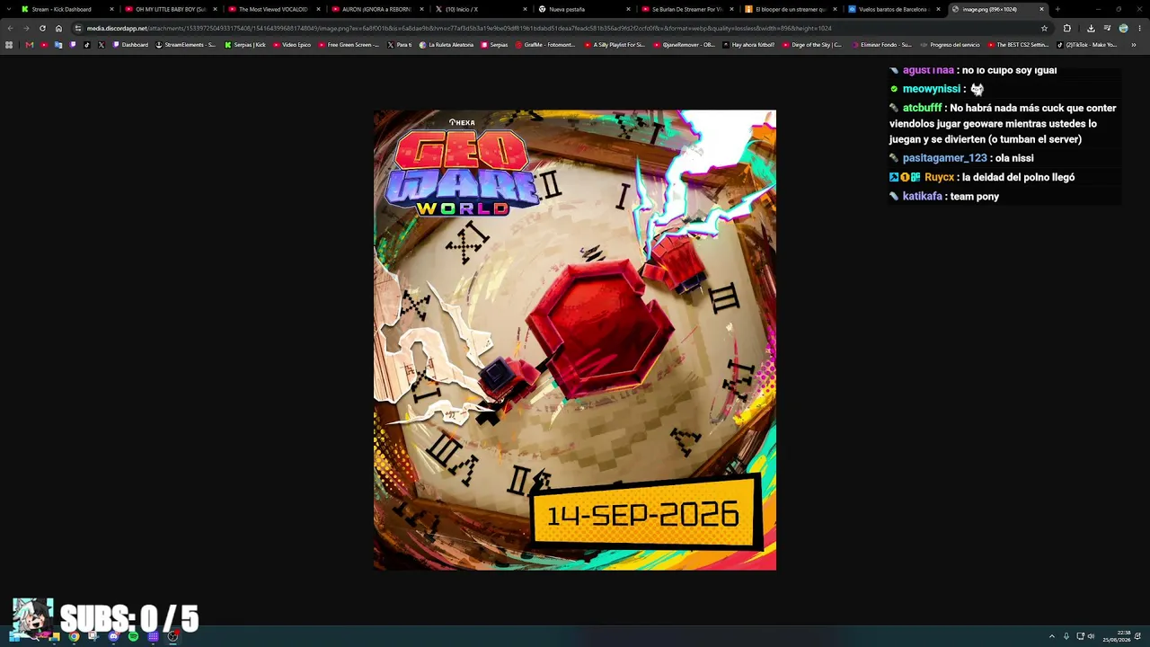
Task: Open the browser downloads panel
Action: click(1091, 28)
